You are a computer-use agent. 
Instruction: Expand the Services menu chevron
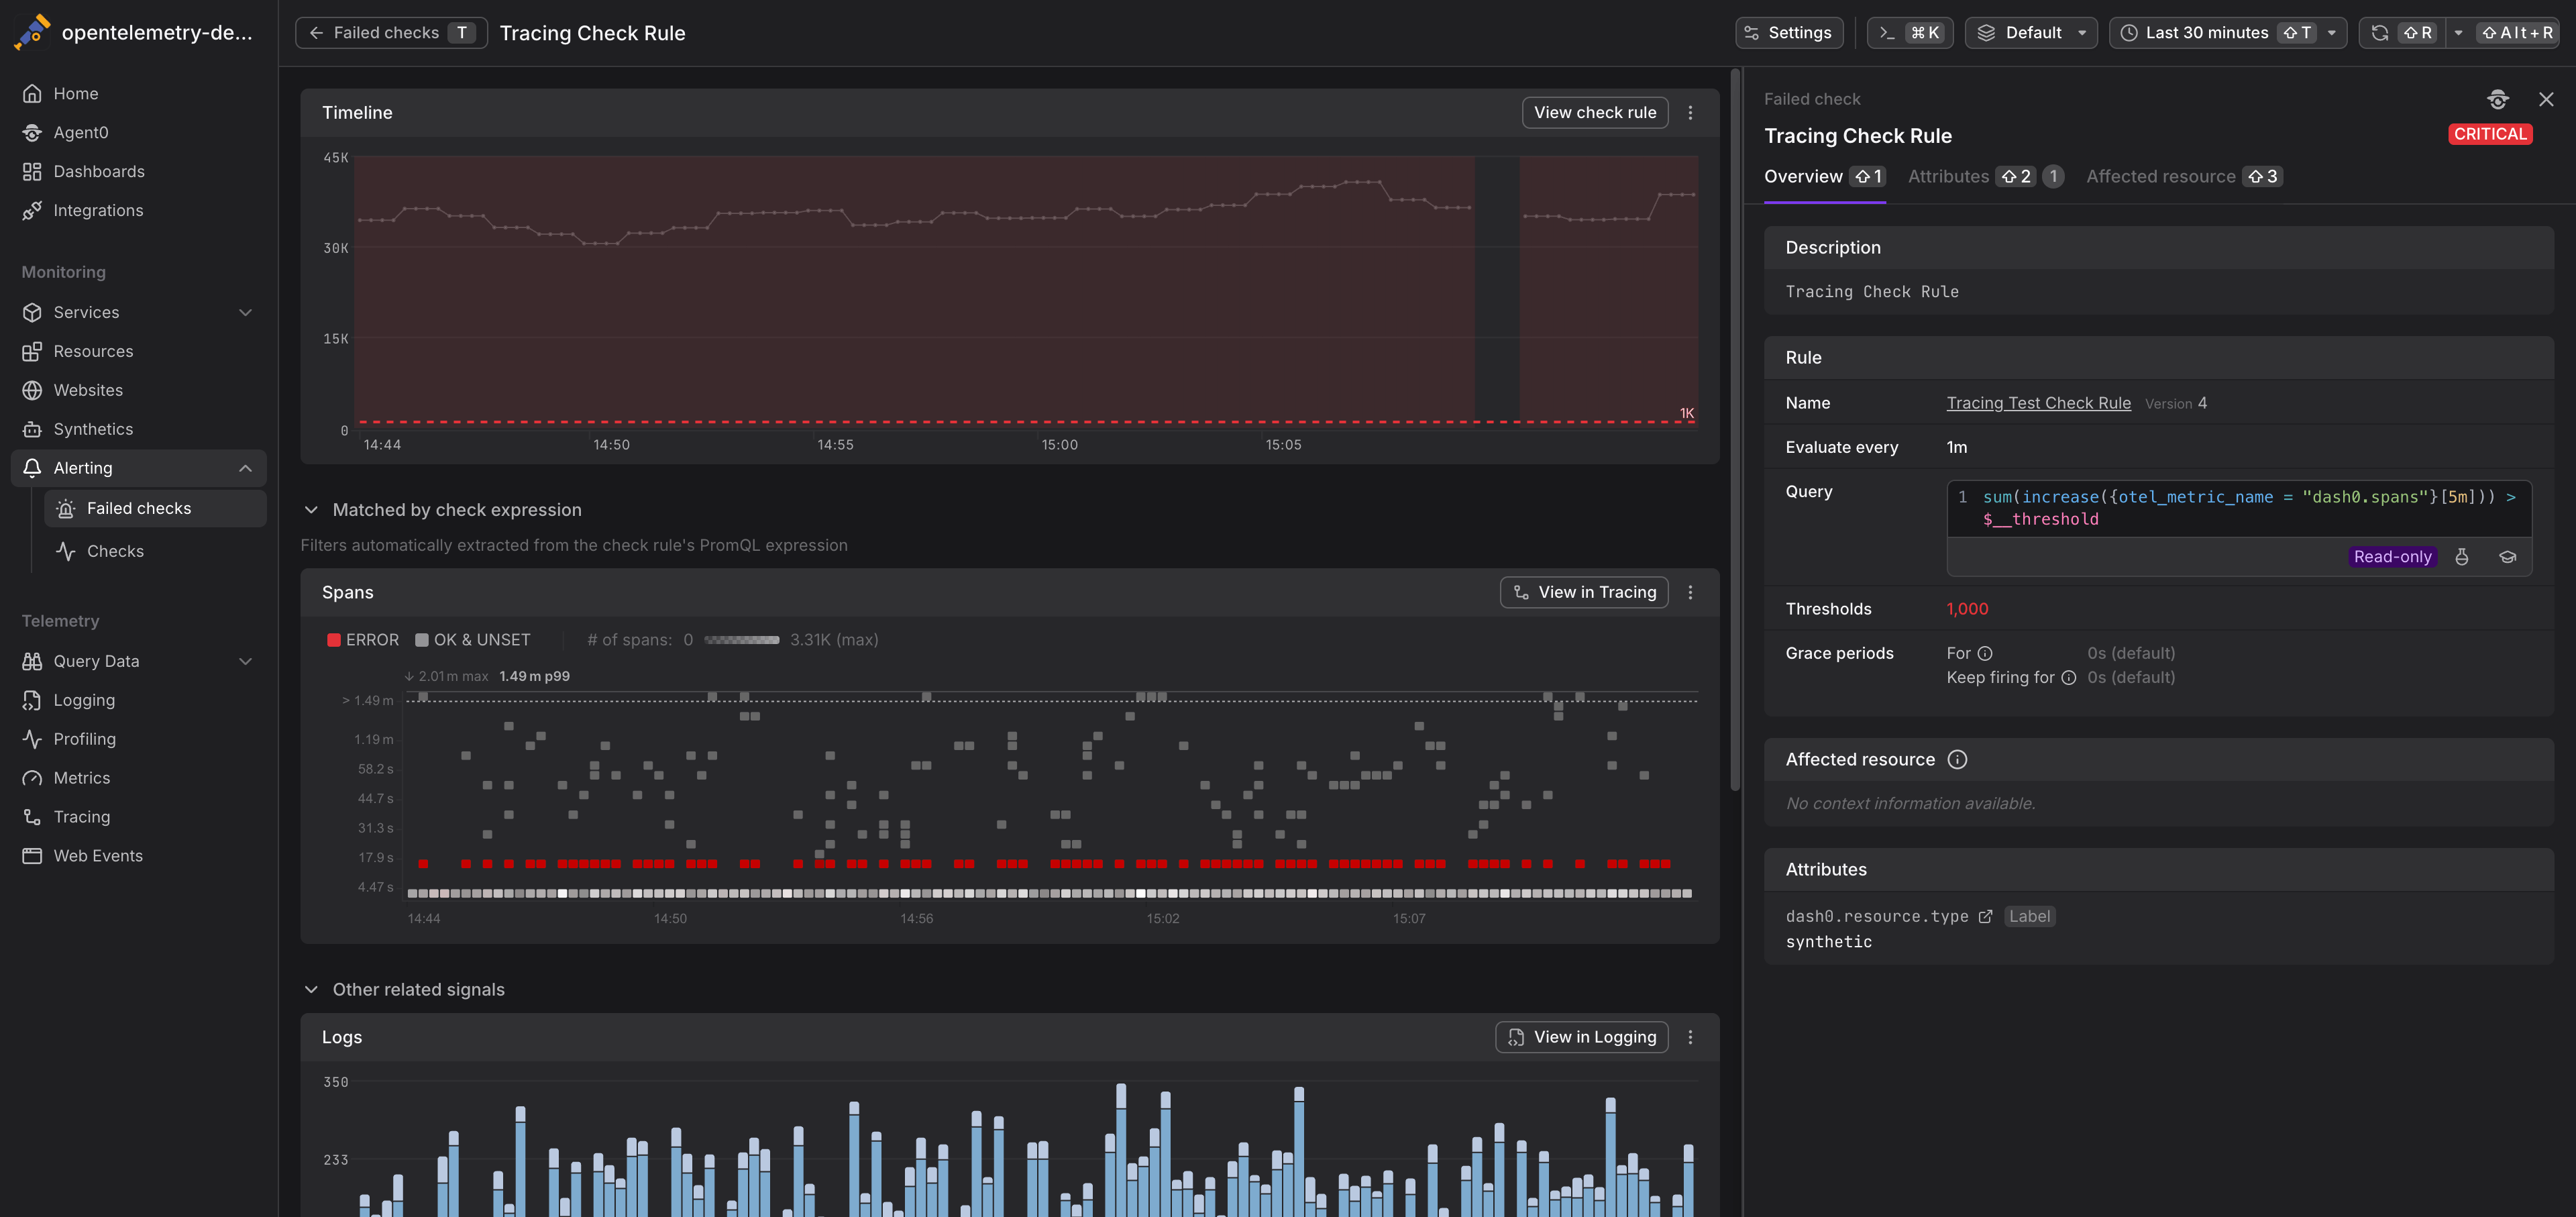pos(245,312)
